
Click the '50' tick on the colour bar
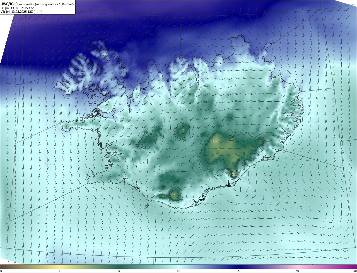click(x=355, y=271)
